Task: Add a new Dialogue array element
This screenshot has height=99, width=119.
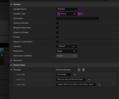Action: point(79,70)
